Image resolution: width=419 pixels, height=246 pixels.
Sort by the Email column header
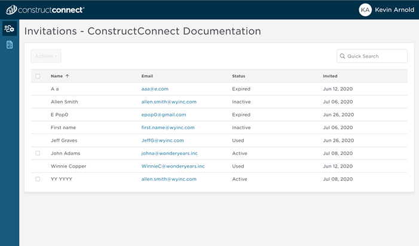click(x=147, y=76)
